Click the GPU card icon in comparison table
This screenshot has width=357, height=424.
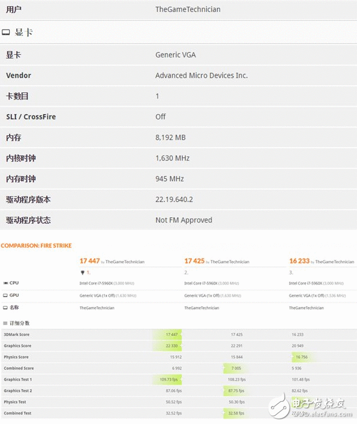click(5, 296)
